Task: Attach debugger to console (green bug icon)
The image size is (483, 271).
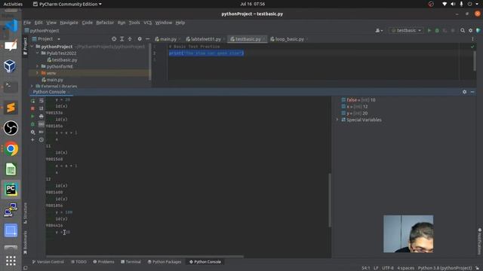Action: pyautogui.click(x=32, y=124)
